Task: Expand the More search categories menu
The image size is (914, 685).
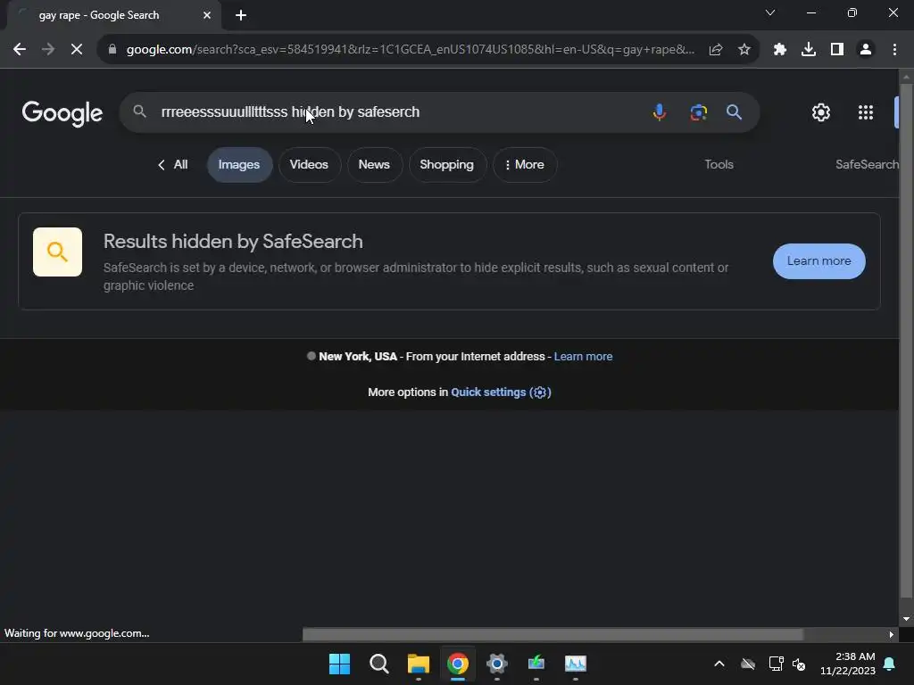Action: 525,165
